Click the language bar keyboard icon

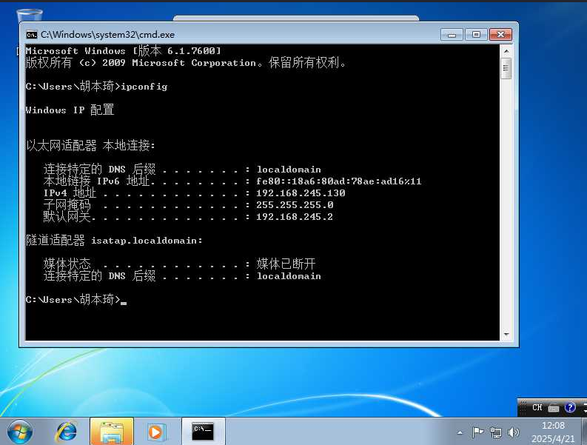click(554, 408)
